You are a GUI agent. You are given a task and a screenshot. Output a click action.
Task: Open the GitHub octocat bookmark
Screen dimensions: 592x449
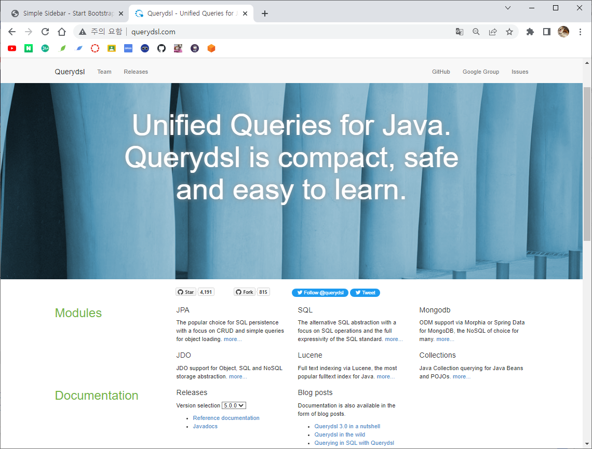[x=162, y=48]
